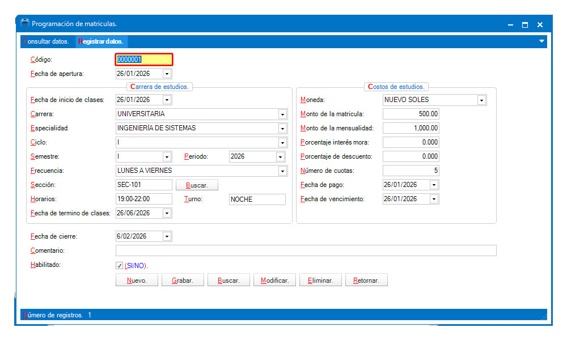Click the Carrera de estudios group title
Image resolution: width=567 pixels, height=340 pixels.
point(159,87)
